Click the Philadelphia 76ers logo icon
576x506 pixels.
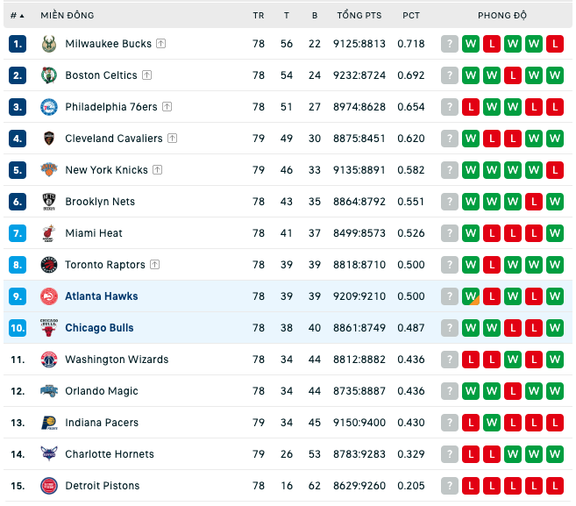[x=49, y=107]
